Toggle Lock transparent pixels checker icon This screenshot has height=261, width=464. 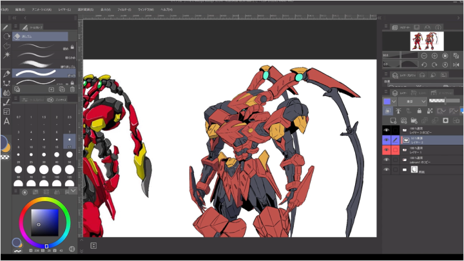click(430, 111)
